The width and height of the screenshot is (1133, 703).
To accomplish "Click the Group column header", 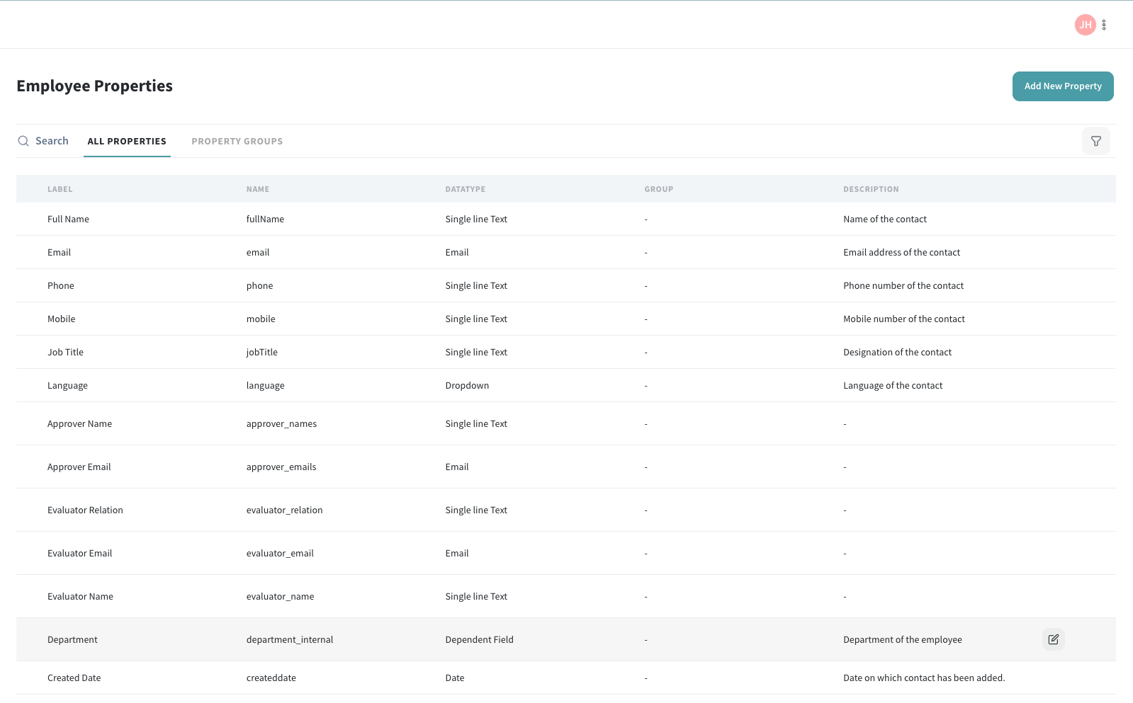I will [x=658, y=189].
